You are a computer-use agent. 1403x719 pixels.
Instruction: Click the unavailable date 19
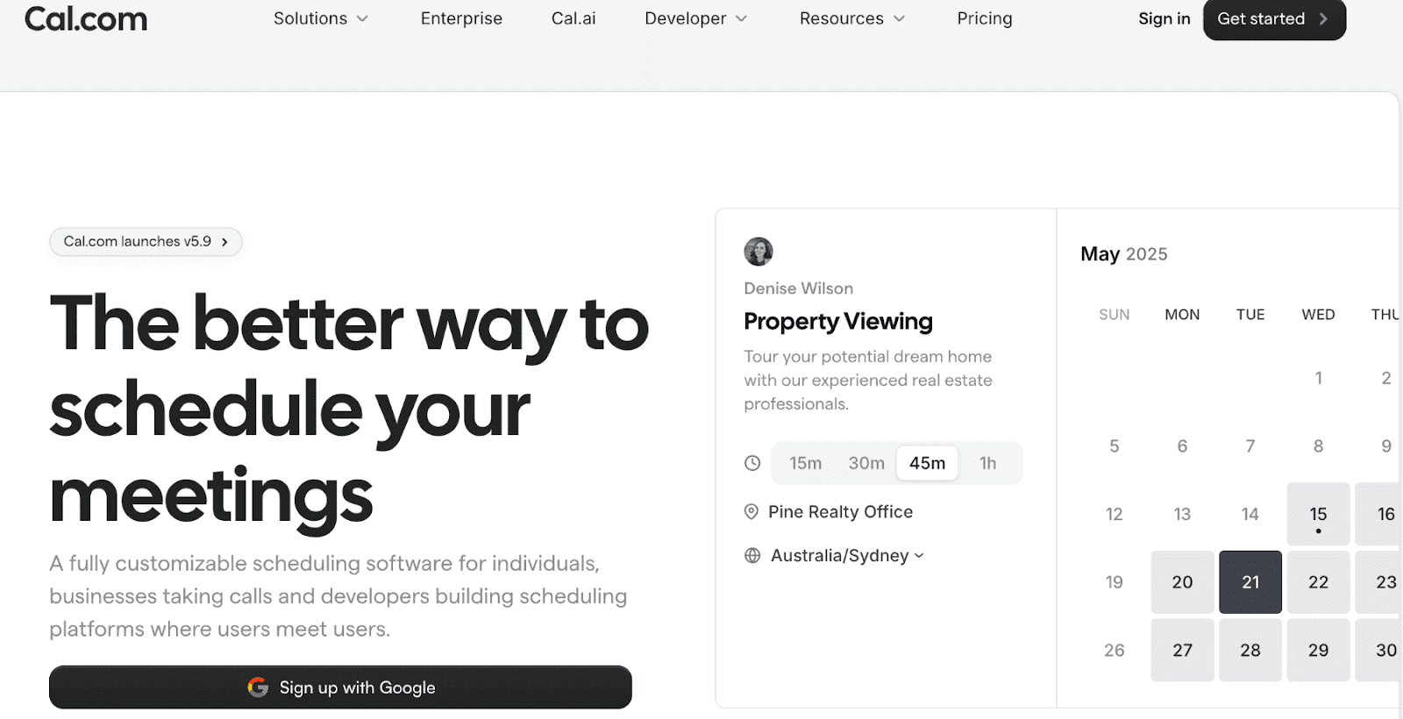click(1114, 582)
